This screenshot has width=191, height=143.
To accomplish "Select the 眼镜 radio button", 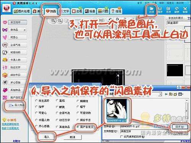I will [x=57, y=107].
